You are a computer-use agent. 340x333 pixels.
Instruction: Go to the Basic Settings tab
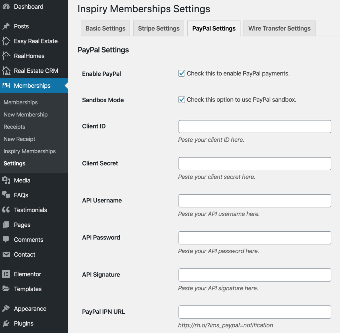(105, 29)
